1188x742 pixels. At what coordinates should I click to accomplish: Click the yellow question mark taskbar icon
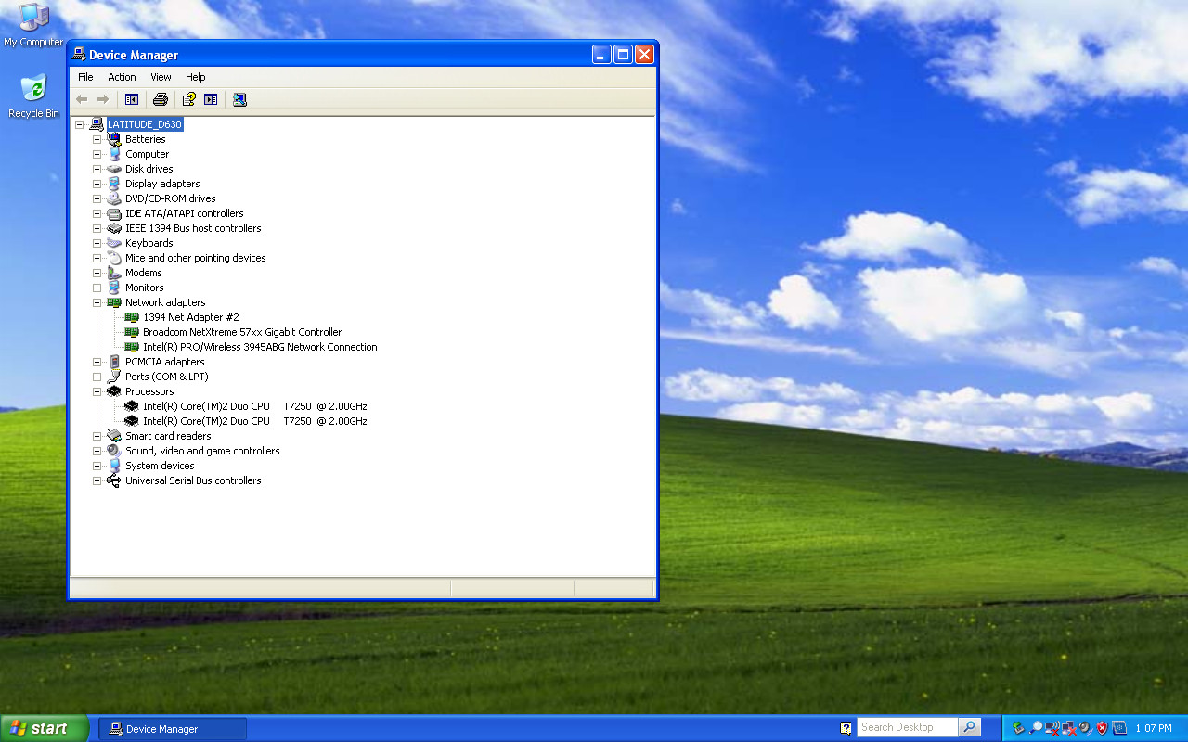click(846, 728)
